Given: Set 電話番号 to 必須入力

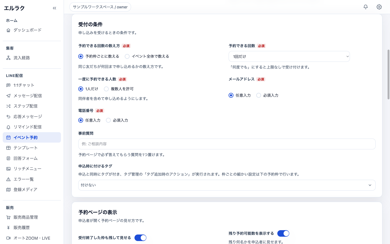Looking at the screenshot, I should [x=108, y=120].
